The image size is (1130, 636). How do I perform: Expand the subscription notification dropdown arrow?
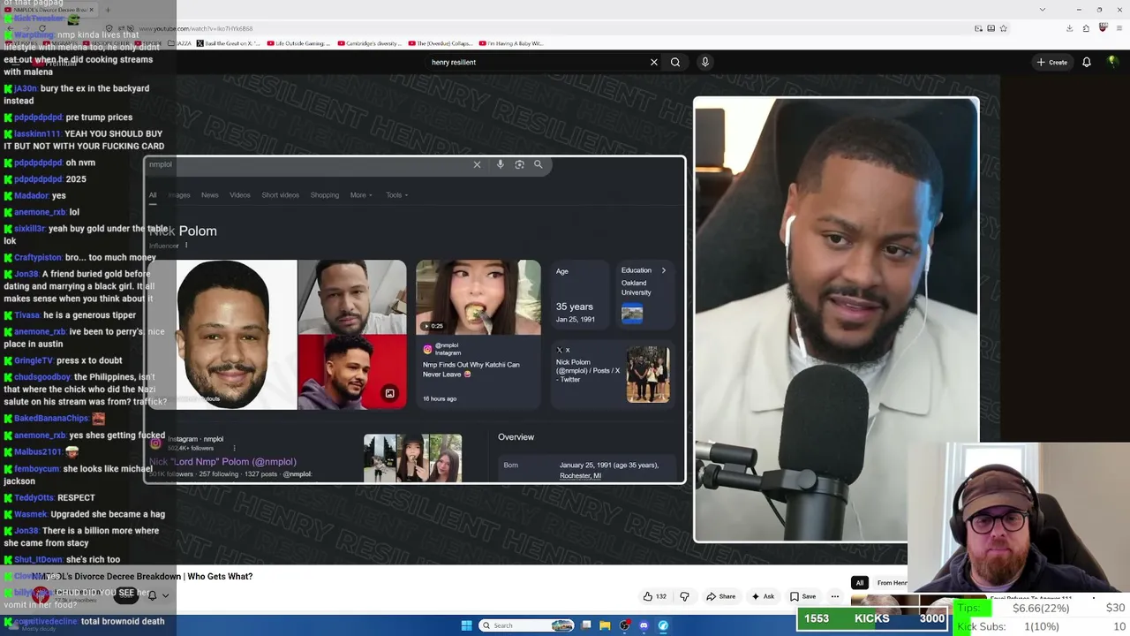[165, 595]
